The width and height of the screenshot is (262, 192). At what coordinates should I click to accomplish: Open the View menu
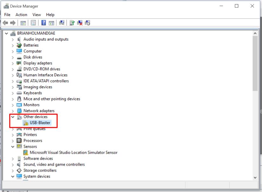tap(37, 15)
